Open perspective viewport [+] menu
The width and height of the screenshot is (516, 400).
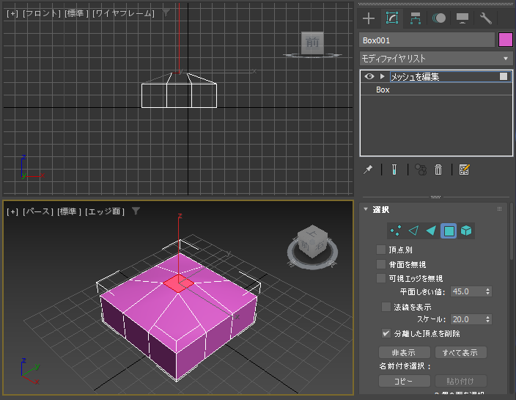[x=12, y=211]
